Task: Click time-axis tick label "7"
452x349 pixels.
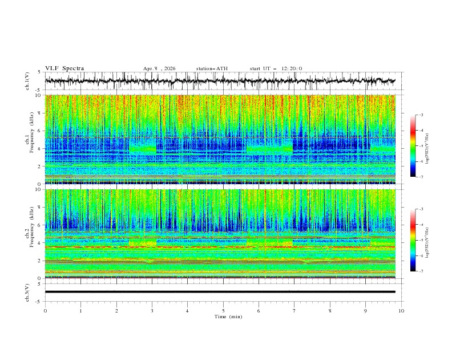Action: 294,311
